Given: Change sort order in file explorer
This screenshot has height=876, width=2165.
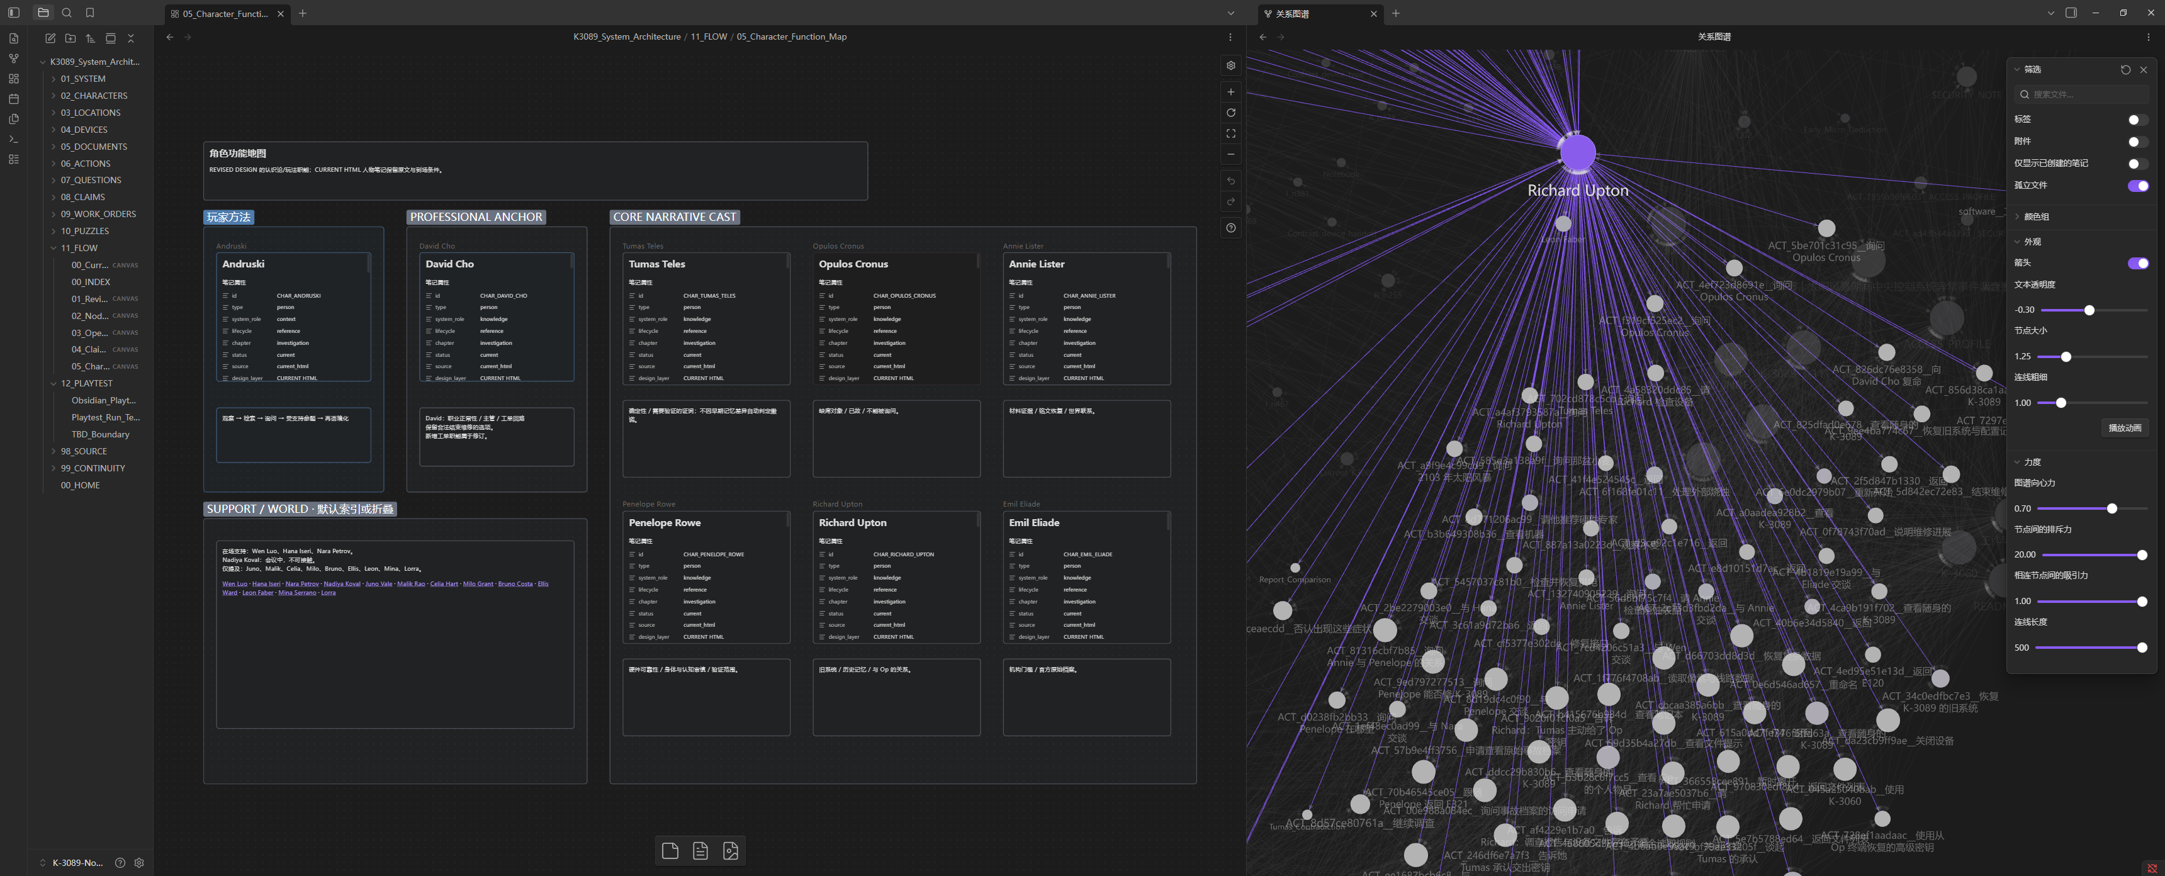Looking at the screenshot, I should tap(91, 38).
